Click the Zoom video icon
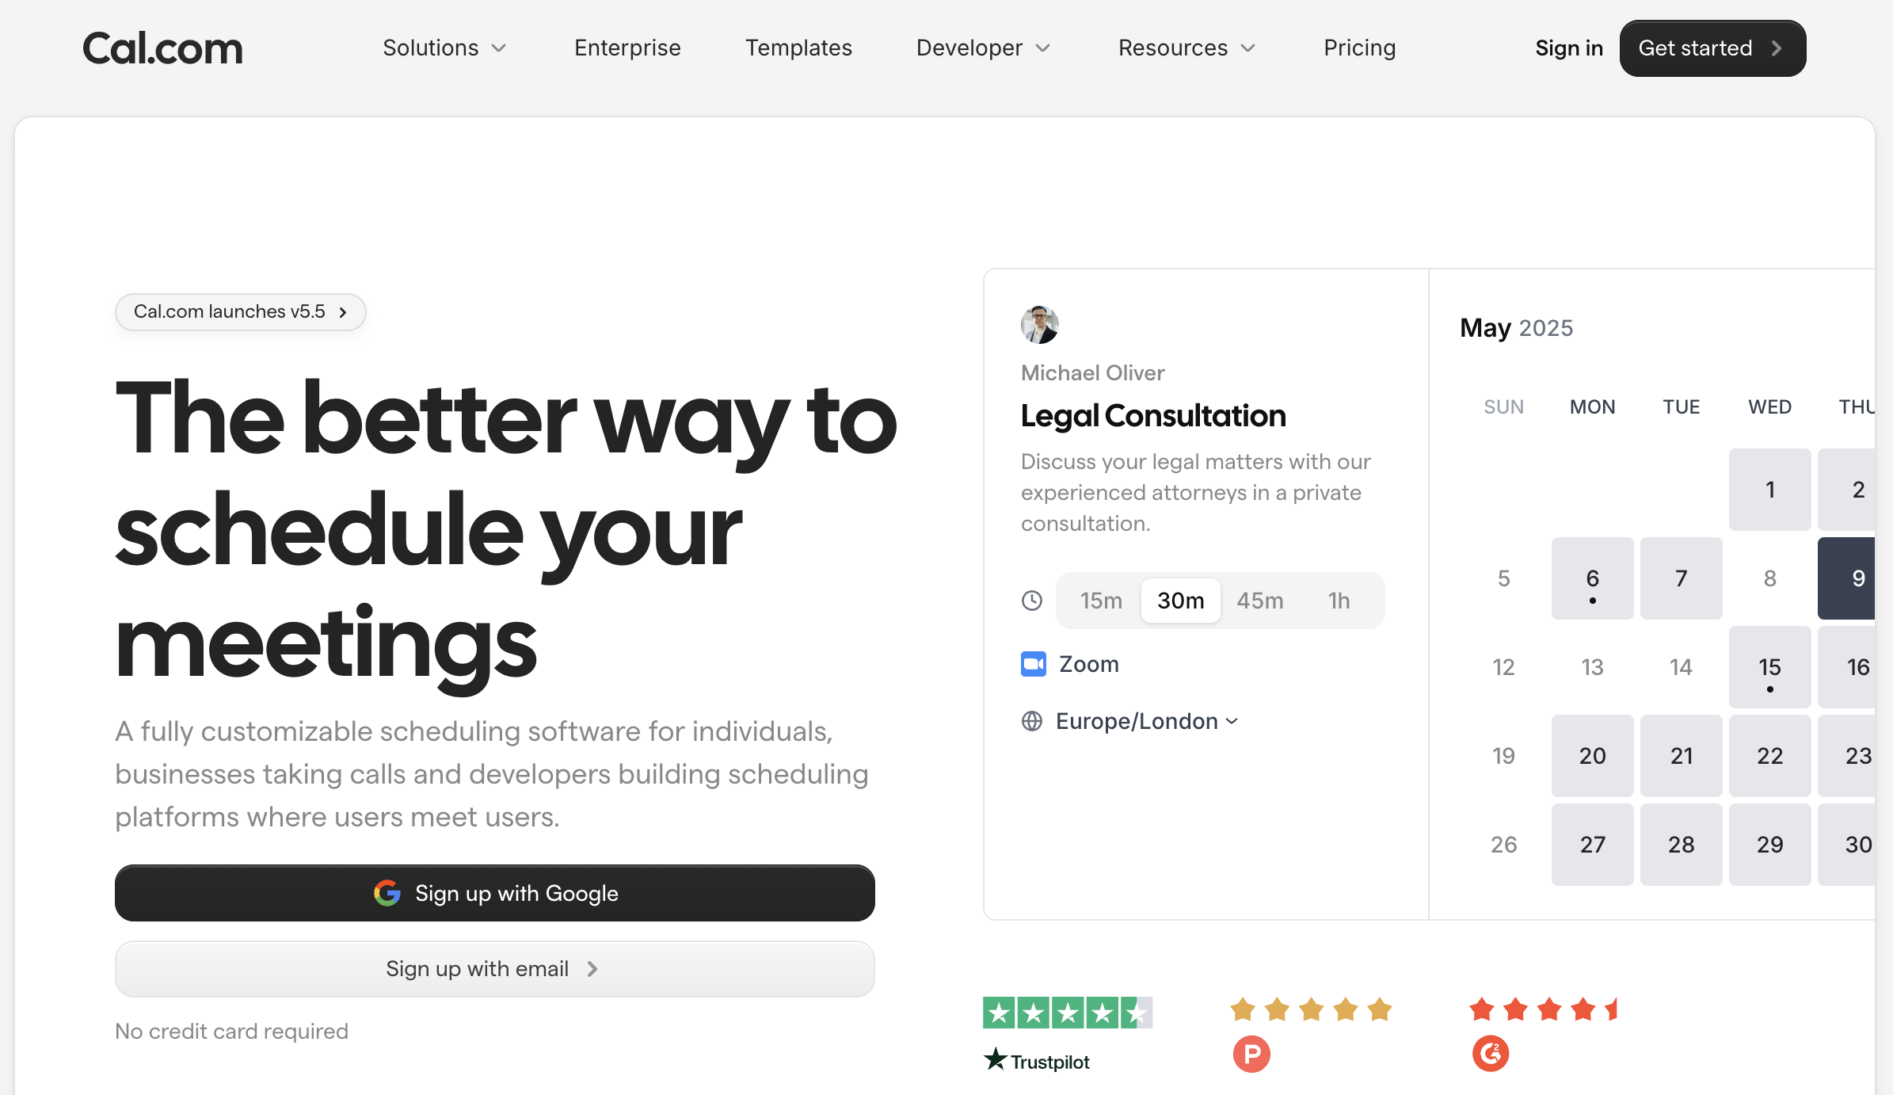The height and width of the screenshot is (1095, 1893). pyautogui.click(x=1034, y=664)
